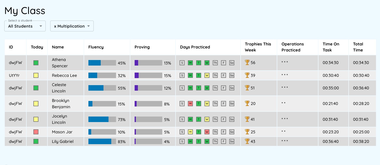Click Brooklyn Benjamin's trophy icon
The height and width of the screenshot is (165, 380).
[247, 103]
